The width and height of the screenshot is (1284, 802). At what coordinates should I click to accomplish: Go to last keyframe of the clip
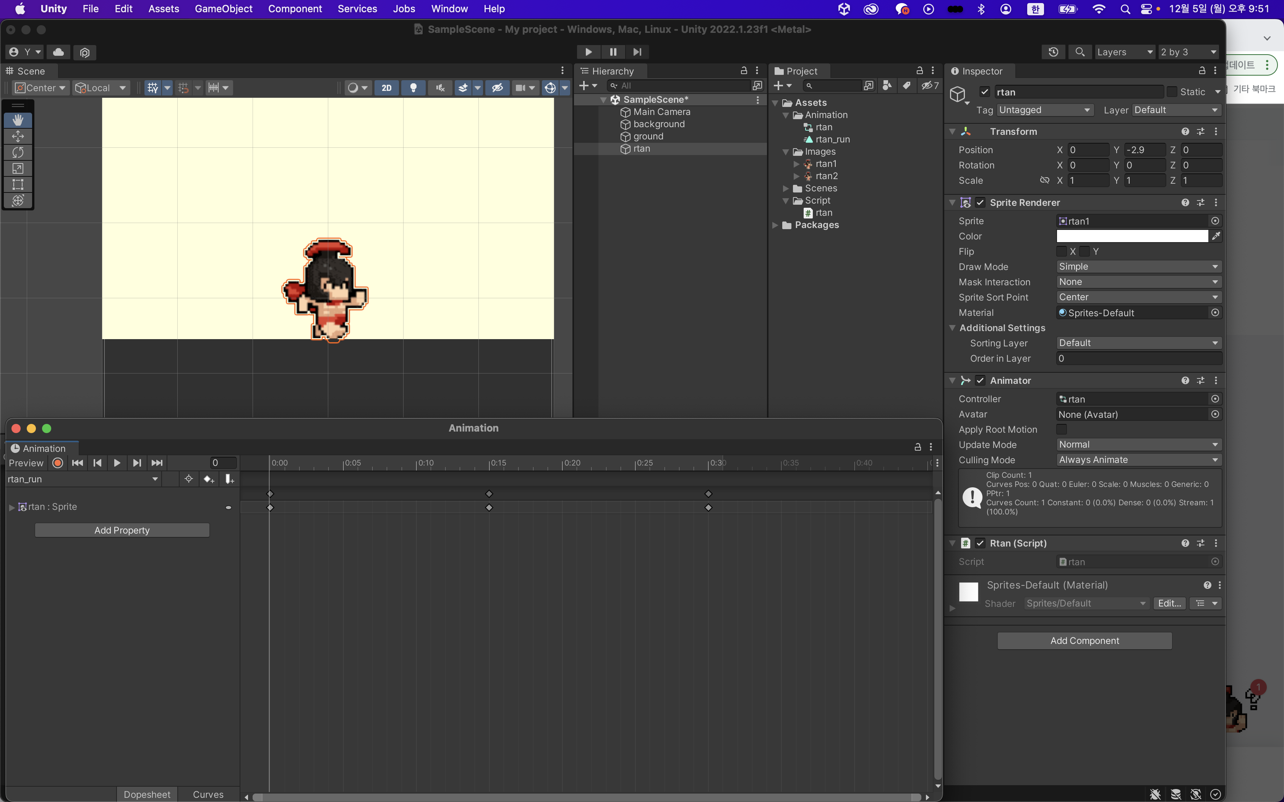tap(157, 463)
